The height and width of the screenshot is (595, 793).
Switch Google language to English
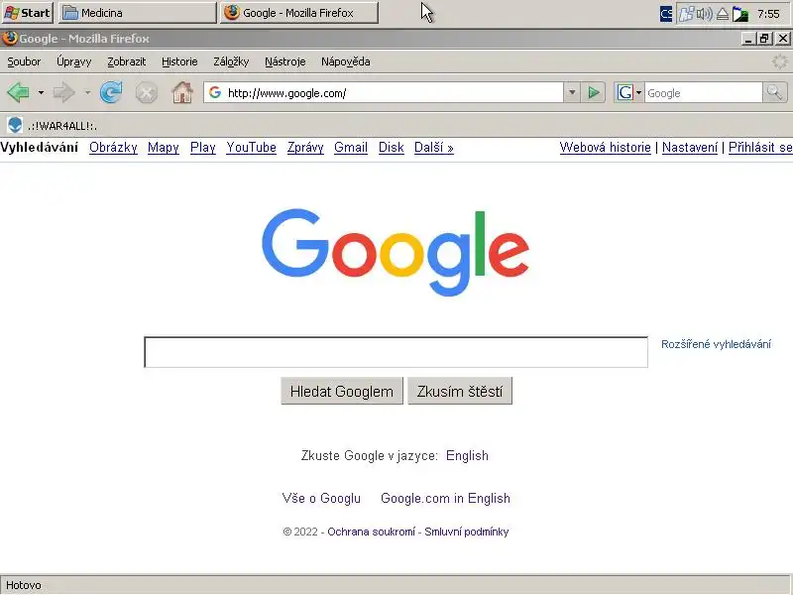tap(467, 455)
